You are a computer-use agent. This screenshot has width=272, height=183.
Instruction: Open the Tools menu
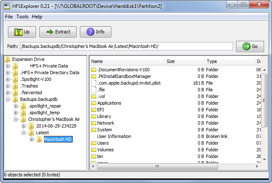(22, 17)
